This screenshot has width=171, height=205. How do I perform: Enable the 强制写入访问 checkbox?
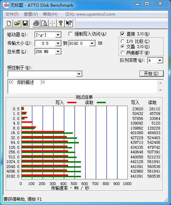pos(71,34)
